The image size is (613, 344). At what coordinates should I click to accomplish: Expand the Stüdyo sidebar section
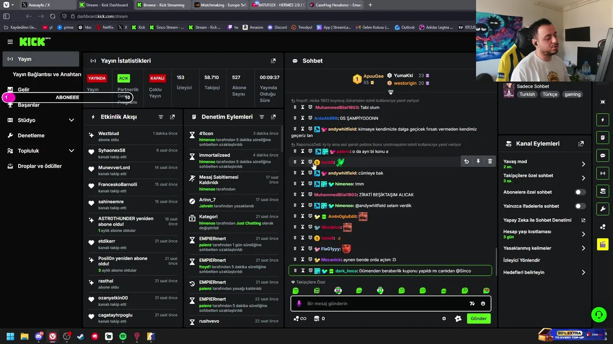tap(71, 120)
